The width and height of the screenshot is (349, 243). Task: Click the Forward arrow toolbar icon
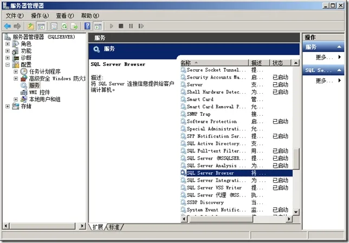coord(17,26)
